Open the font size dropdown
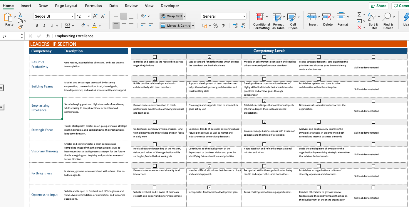This screenshot has width=409, height=207. [89, 16]
